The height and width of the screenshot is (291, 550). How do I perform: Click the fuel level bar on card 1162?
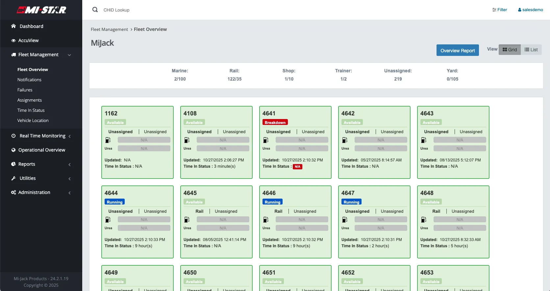[x=144, y=140]
